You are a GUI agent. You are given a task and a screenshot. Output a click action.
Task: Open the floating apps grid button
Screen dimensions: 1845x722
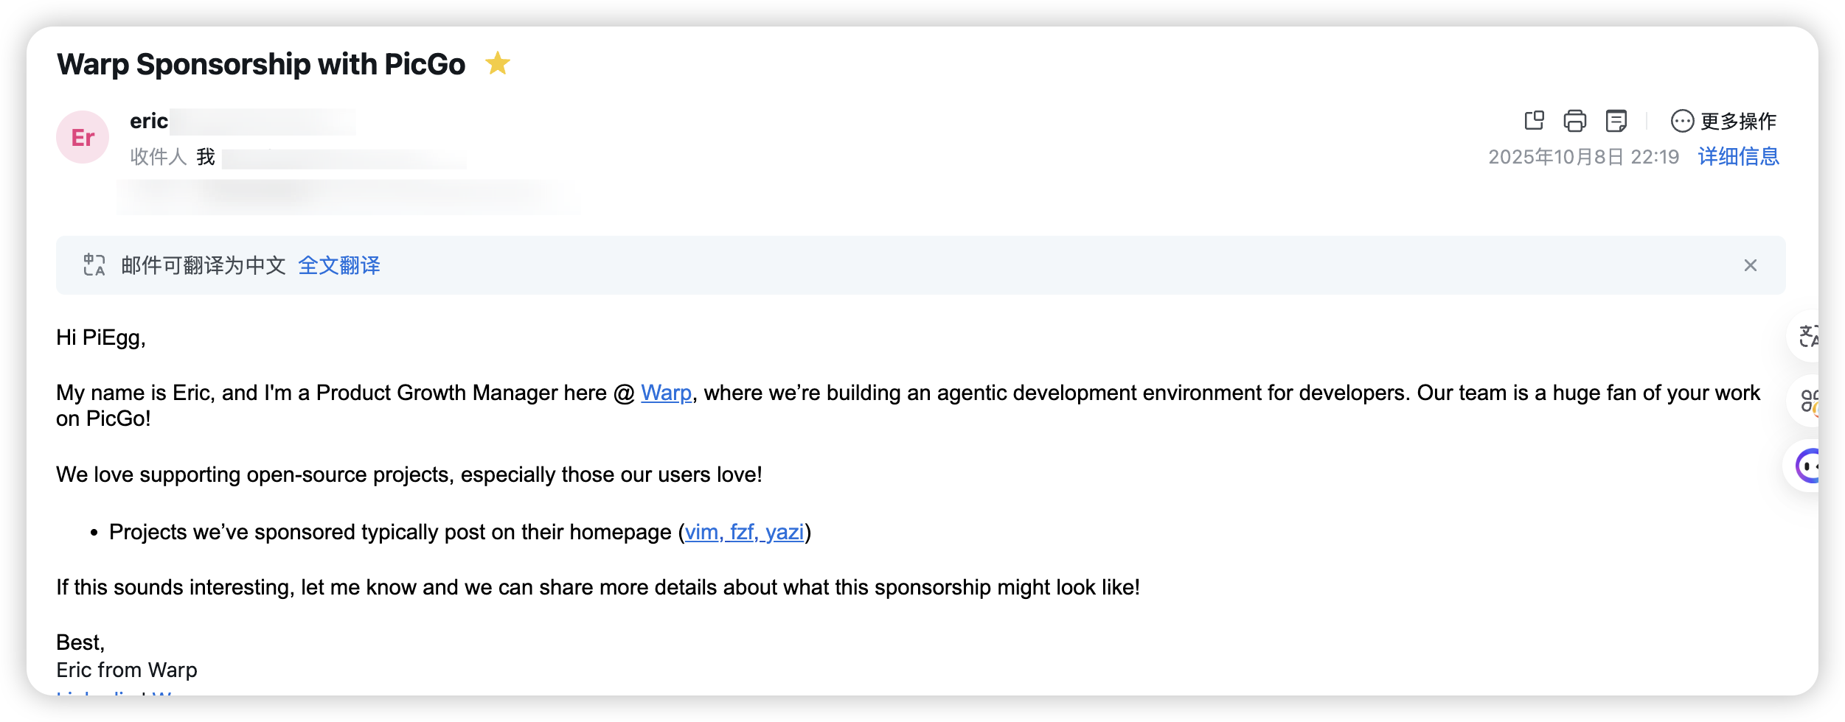1807,401
